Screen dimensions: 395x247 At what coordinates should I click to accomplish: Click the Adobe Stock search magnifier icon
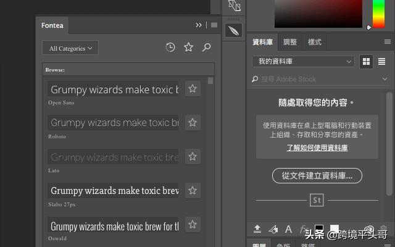pyautogui.click(x=255, y=79)
